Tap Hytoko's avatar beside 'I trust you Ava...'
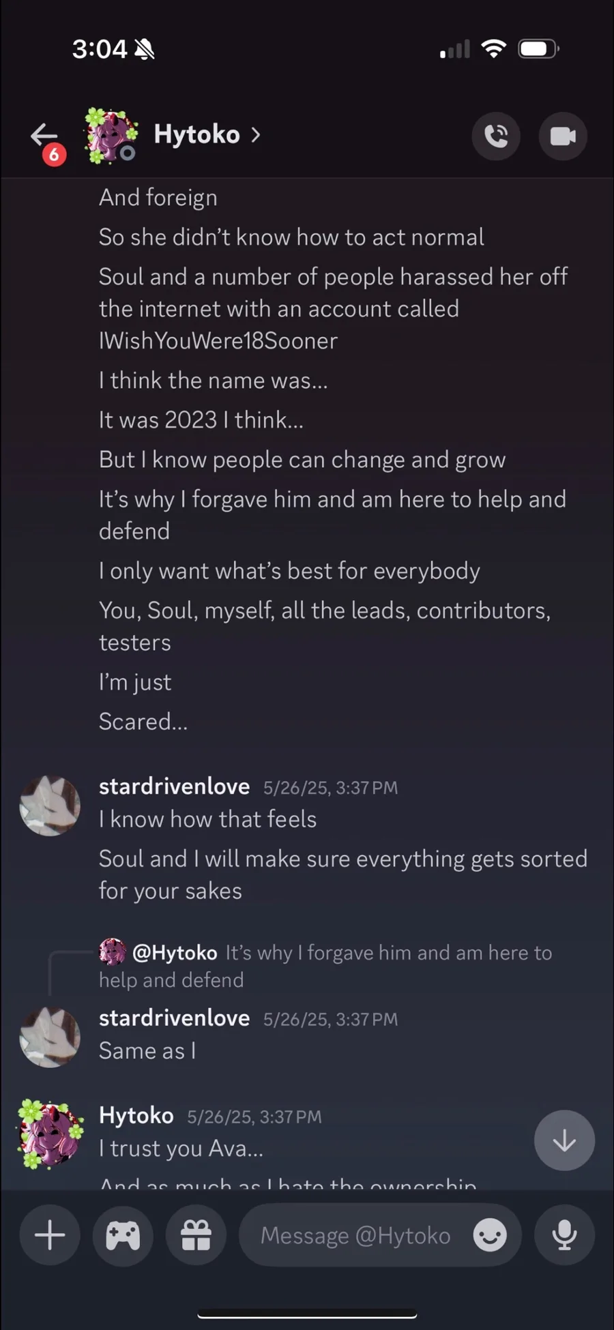This screenshot has width=614, height=1330. click(50, 1134)
